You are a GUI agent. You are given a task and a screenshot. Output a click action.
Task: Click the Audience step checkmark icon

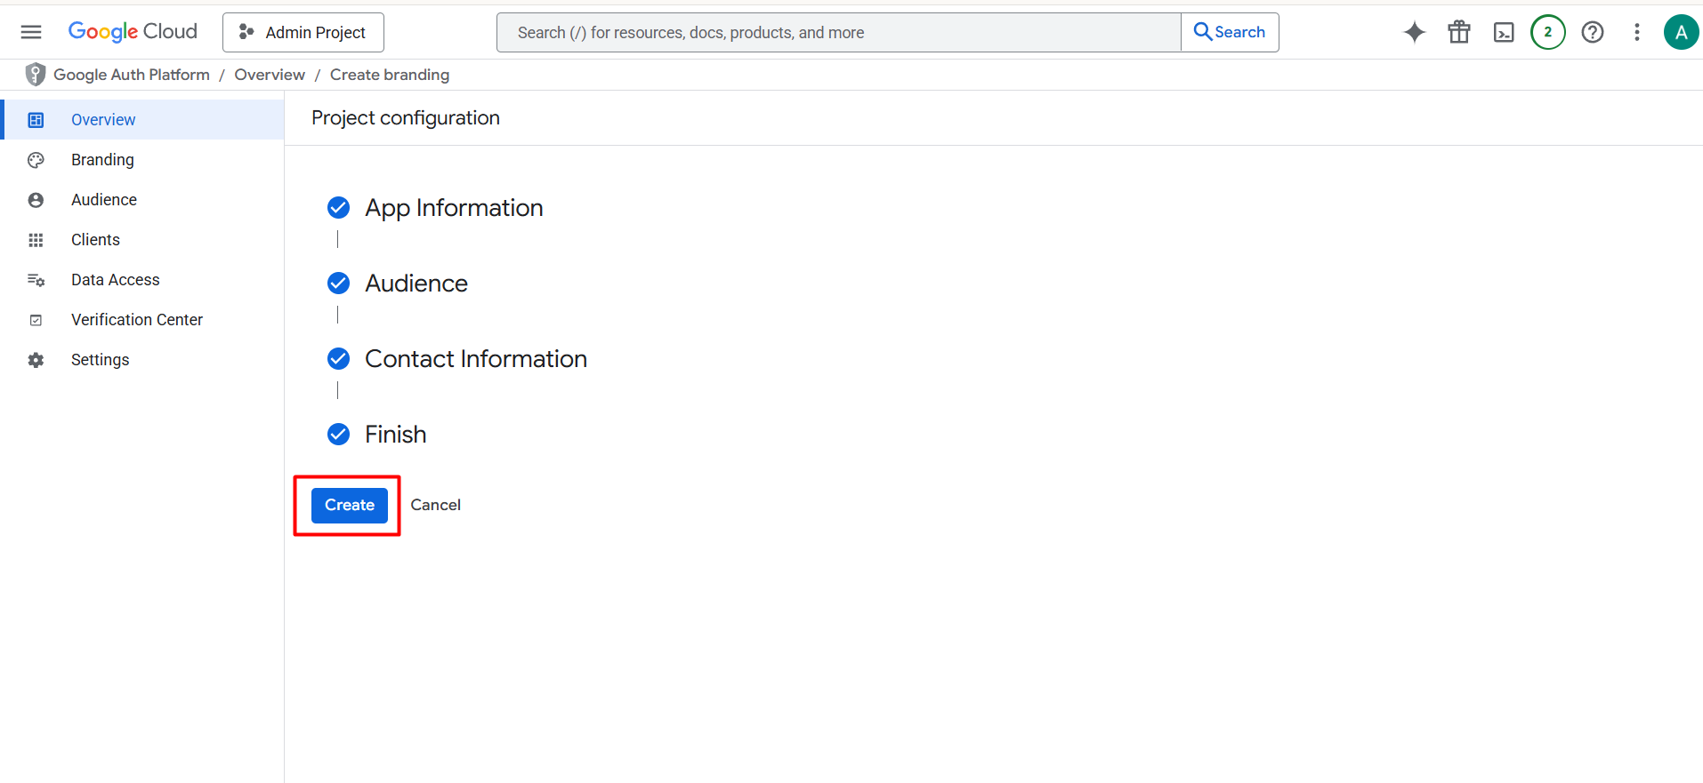click(x=338, y=284)
